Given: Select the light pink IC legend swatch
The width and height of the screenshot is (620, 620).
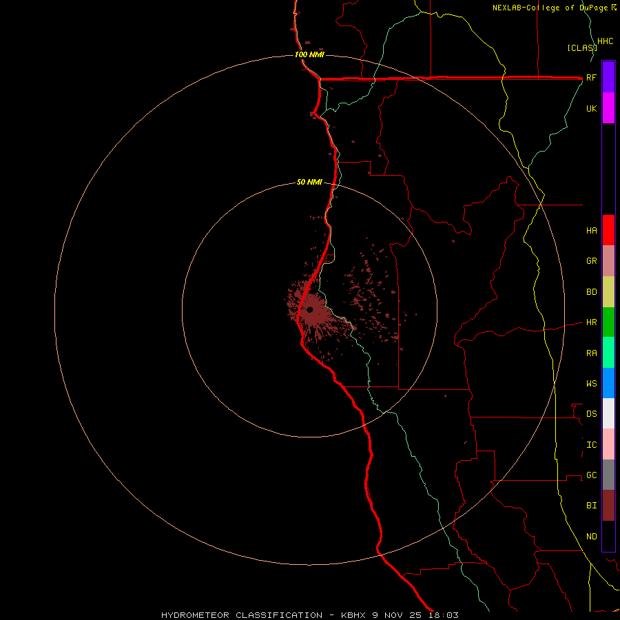Looking at the screenshot, I should coord(608,444).
